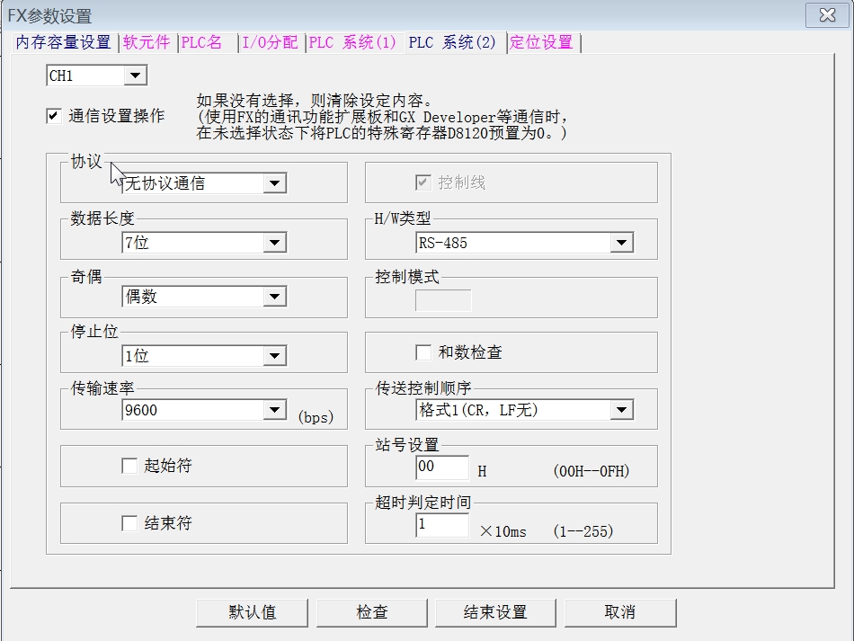Toggle the 通信设置操作 checkbox

click(x=55, y=116)
